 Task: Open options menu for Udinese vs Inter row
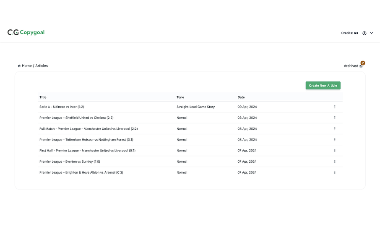(x=335, y=107)
